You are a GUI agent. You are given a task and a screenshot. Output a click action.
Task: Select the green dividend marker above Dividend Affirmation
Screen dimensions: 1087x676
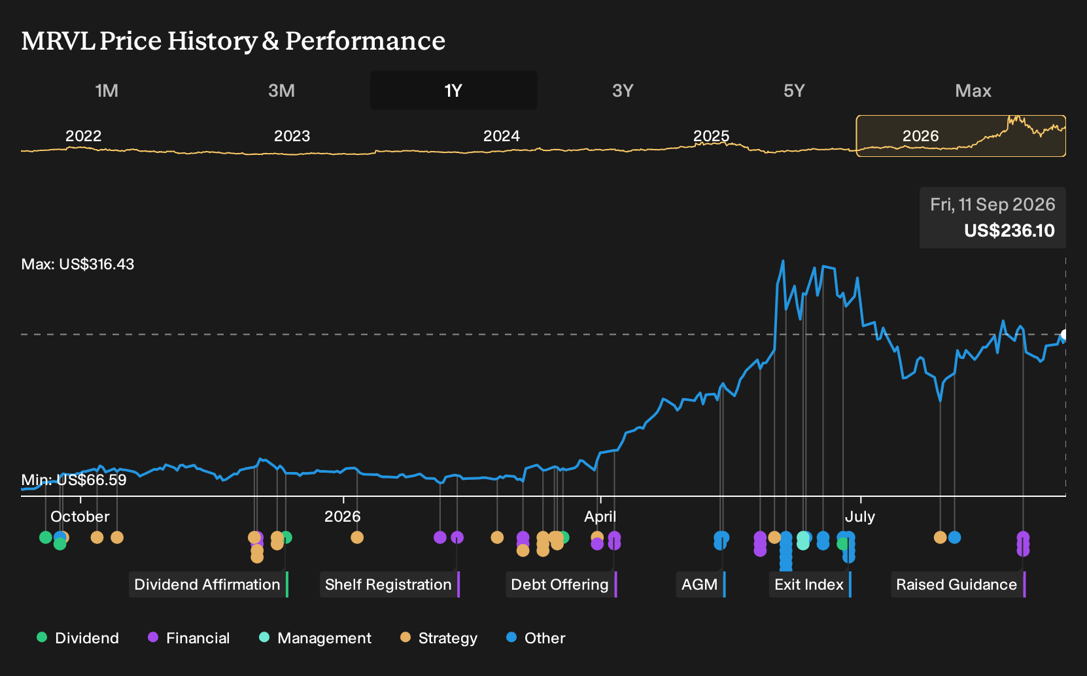pos(286,537)
